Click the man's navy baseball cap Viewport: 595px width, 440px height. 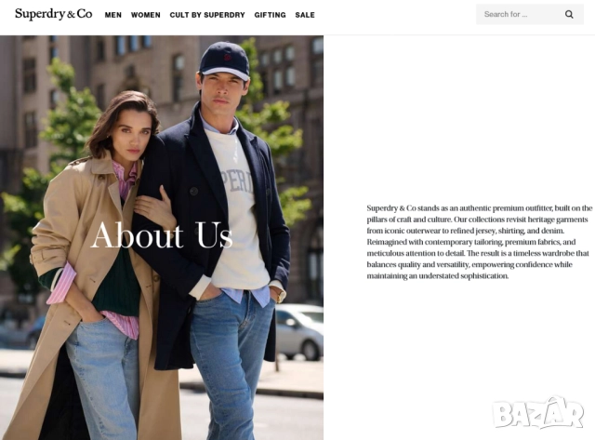(x=225, y=60)
